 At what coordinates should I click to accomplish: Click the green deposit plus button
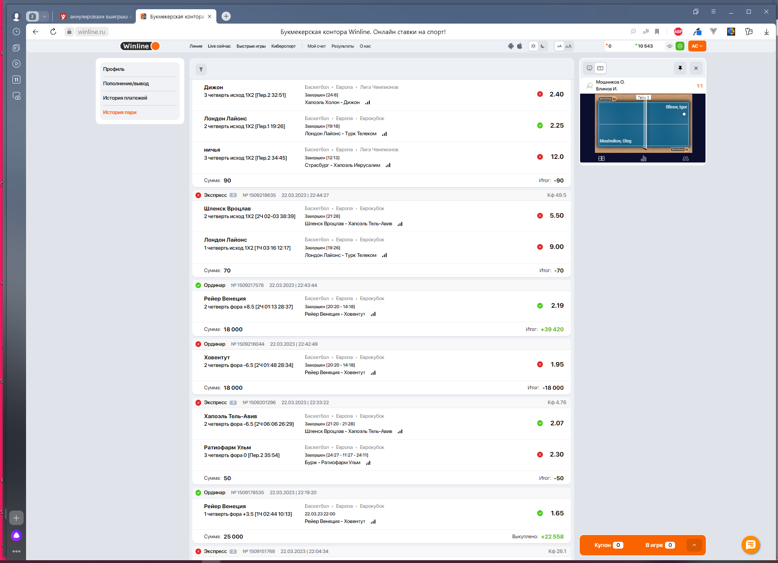[680, 46]
